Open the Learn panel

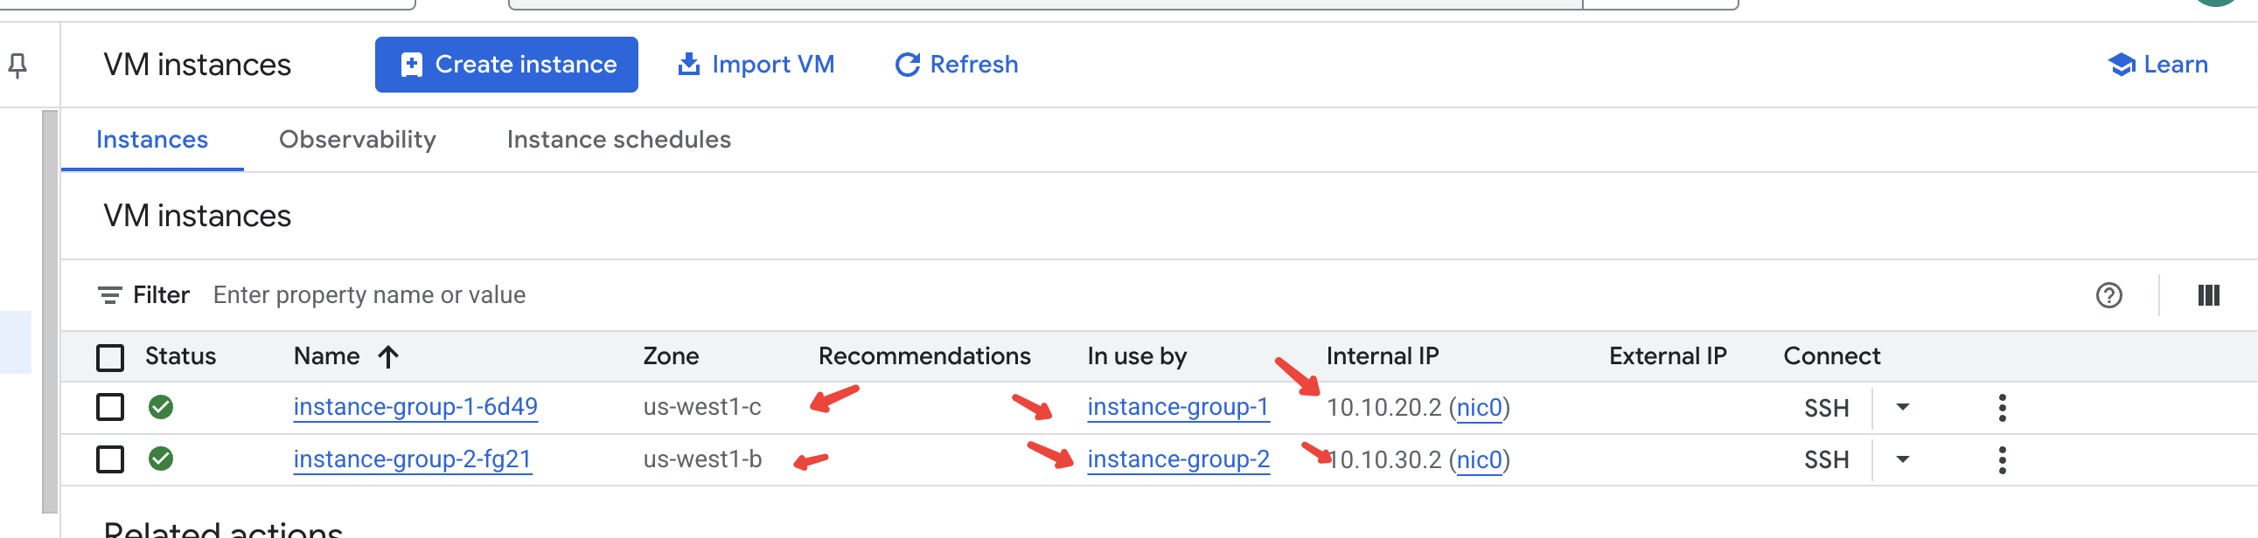pyautogui.click(x=2157, y=65)
